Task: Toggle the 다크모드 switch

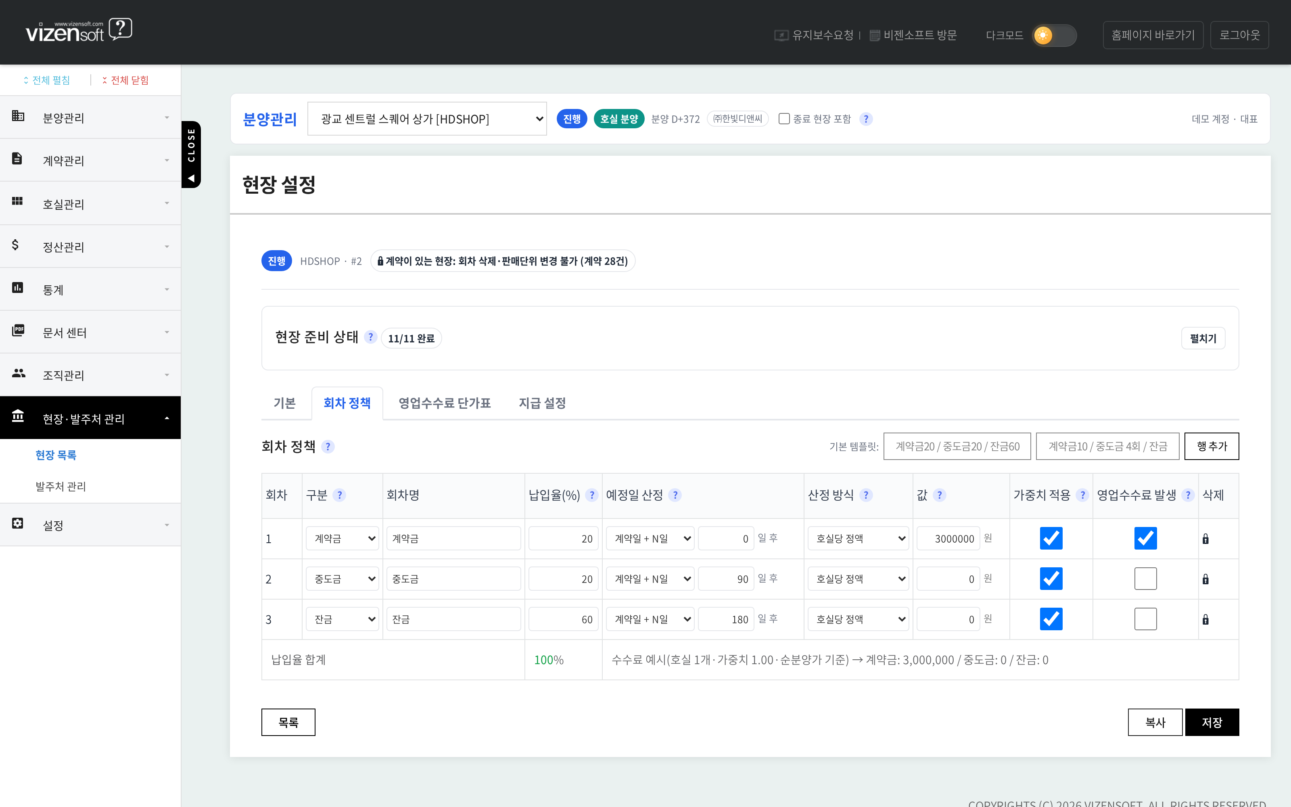Action: pos(1054,35)
